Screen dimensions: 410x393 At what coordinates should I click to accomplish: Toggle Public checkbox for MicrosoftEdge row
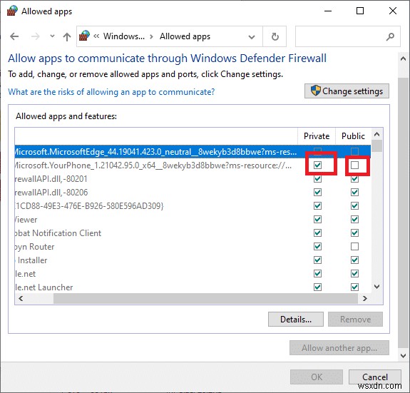tap(355, 151)
